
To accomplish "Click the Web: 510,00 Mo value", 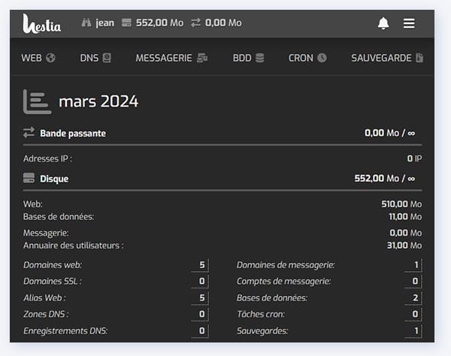I will tap(401, 204).
